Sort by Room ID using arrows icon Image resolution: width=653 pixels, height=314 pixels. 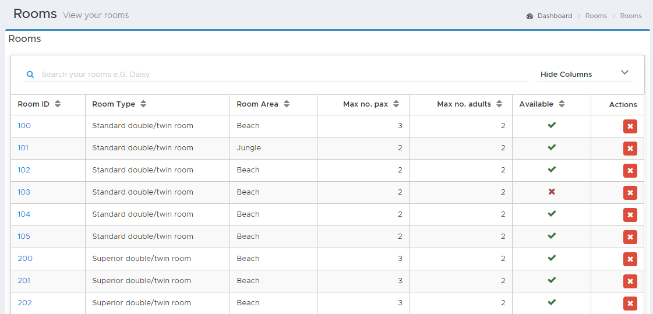[x=58, y=104]
